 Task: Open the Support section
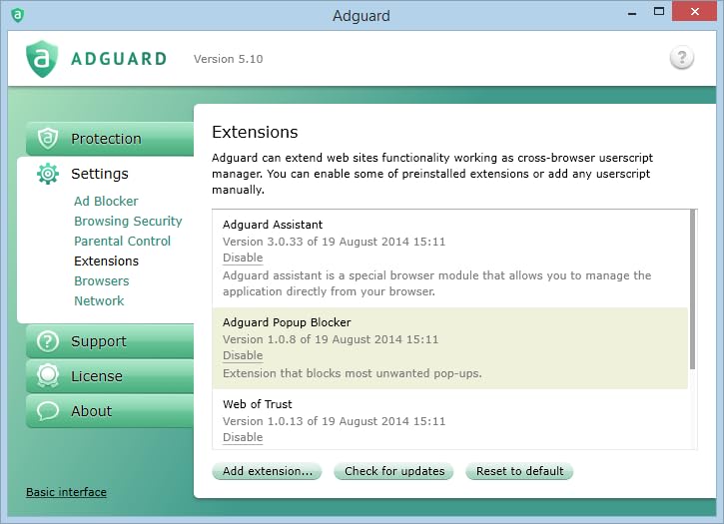(110, 341)
